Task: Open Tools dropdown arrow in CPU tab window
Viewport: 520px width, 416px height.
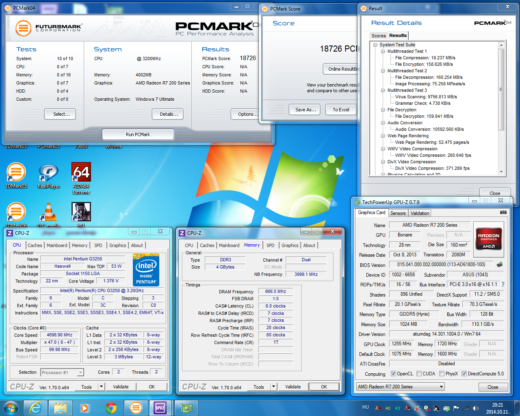Action: (x=101, y=387)
